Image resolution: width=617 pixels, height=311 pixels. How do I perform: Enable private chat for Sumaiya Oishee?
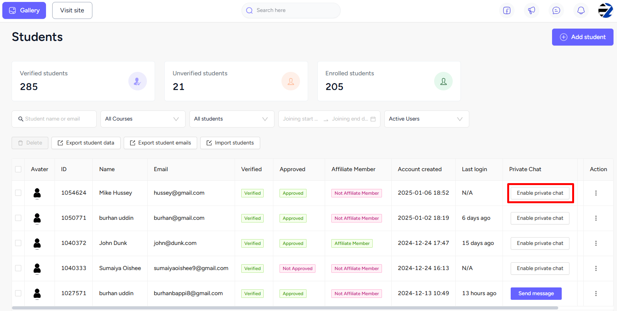[x=540, y=269]
